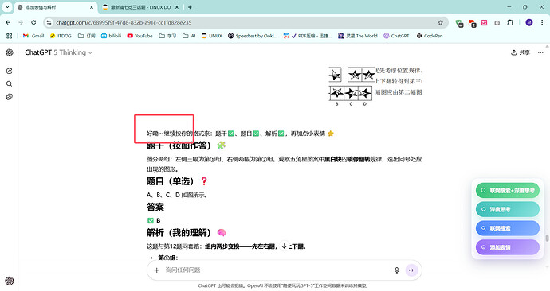The width and height of the screenshot is (550, 291).
Task: Open ChatGPT bookmark in bookmarks bar
Action: tap(396, 36)
